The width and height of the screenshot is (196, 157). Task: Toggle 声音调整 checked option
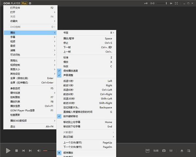pos(69,75)
